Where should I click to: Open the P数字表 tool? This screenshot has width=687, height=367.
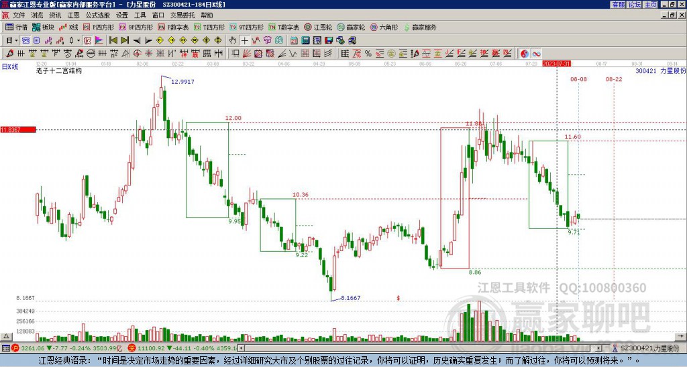(x=173, y=27)
